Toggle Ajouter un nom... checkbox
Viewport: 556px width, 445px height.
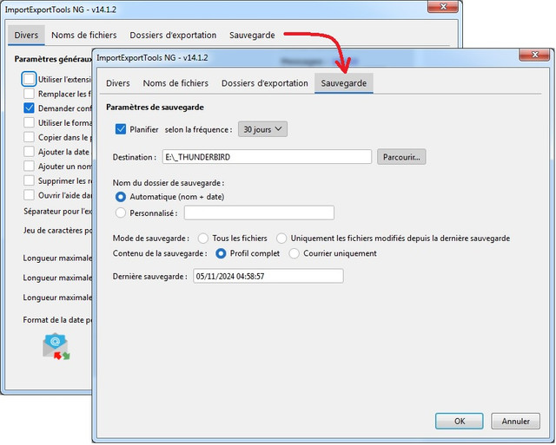29,166
